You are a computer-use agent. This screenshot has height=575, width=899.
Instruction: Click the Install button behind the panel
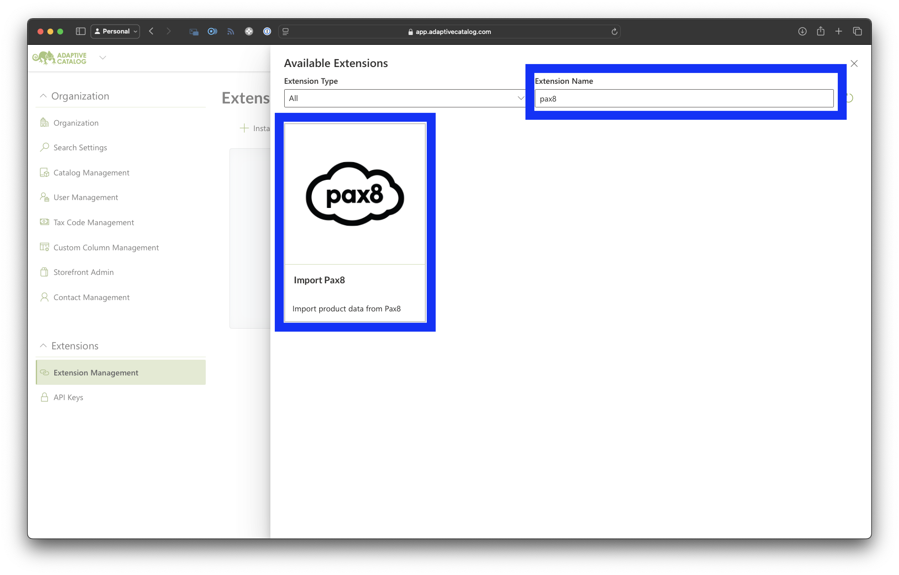pos(256,128)
